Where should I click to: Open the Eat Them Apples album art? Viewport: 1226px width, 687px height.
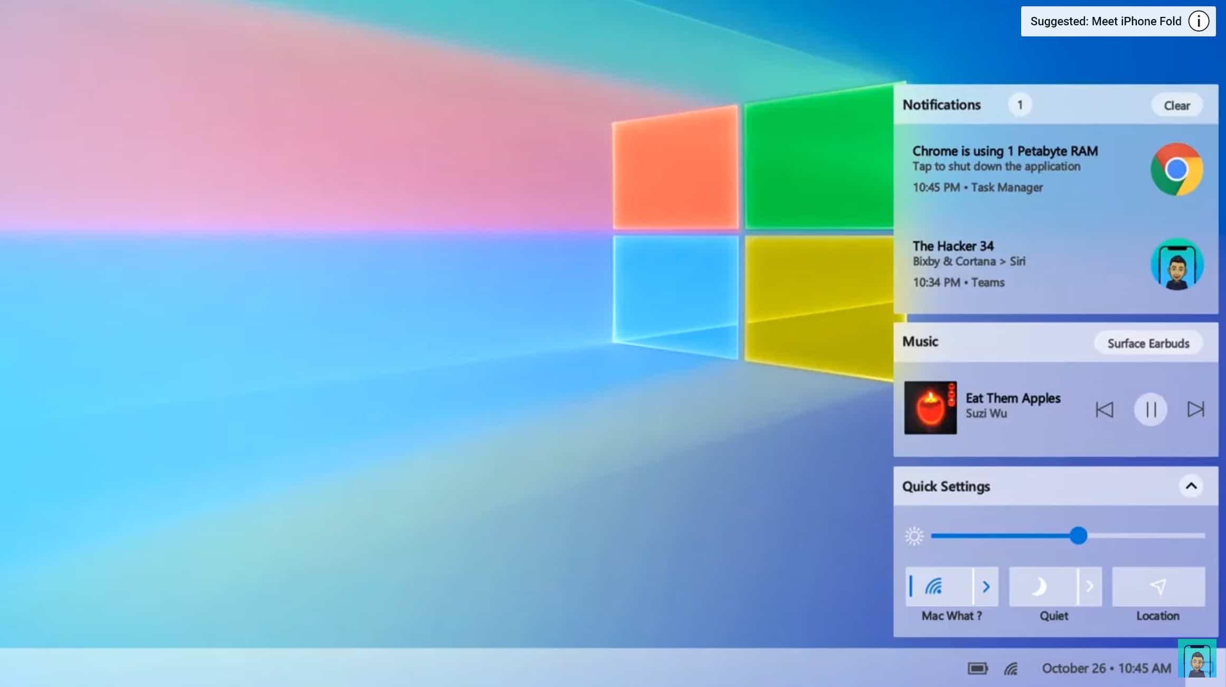point(930,408)
